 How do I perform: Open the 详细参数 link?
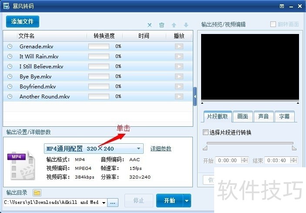161,149
